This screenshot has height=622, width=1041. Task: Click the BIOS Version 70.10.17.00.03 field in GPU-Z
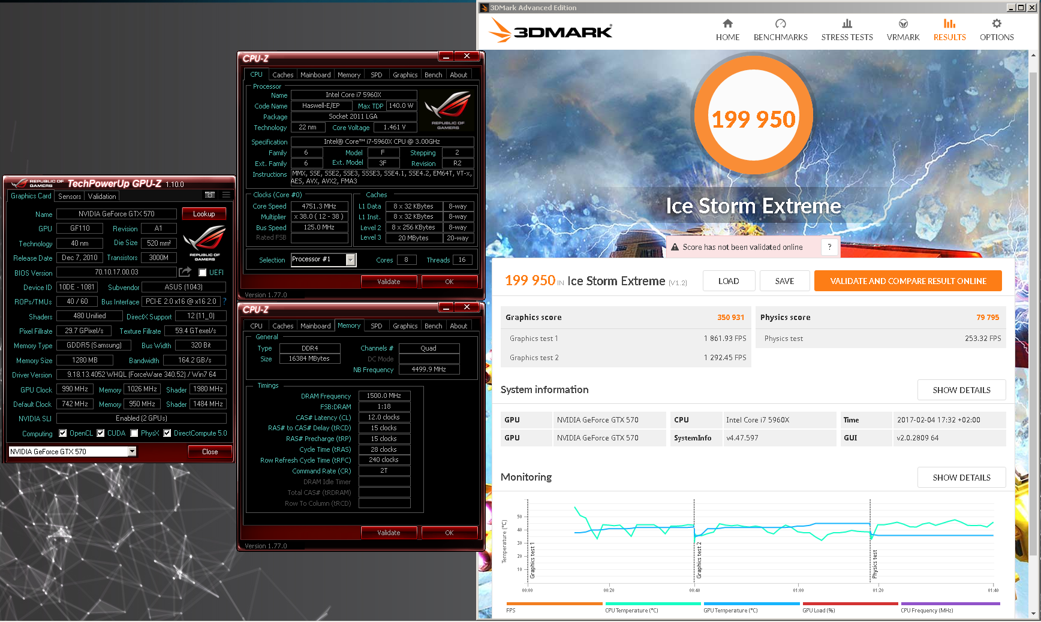(116, 272)
